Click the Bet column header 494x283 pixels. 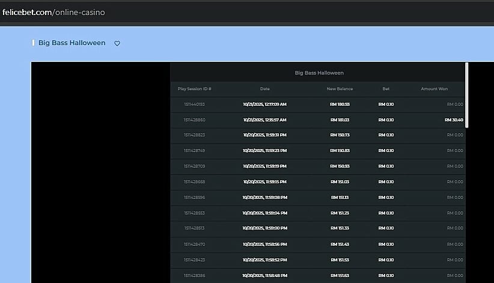click(386, 89)
